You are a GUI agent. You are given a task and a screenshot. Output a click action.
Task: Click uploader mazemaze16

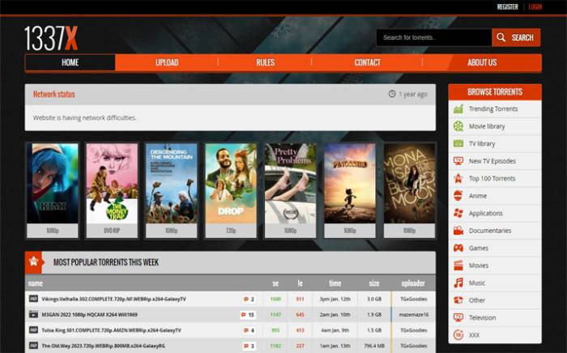tap(414, 315)
